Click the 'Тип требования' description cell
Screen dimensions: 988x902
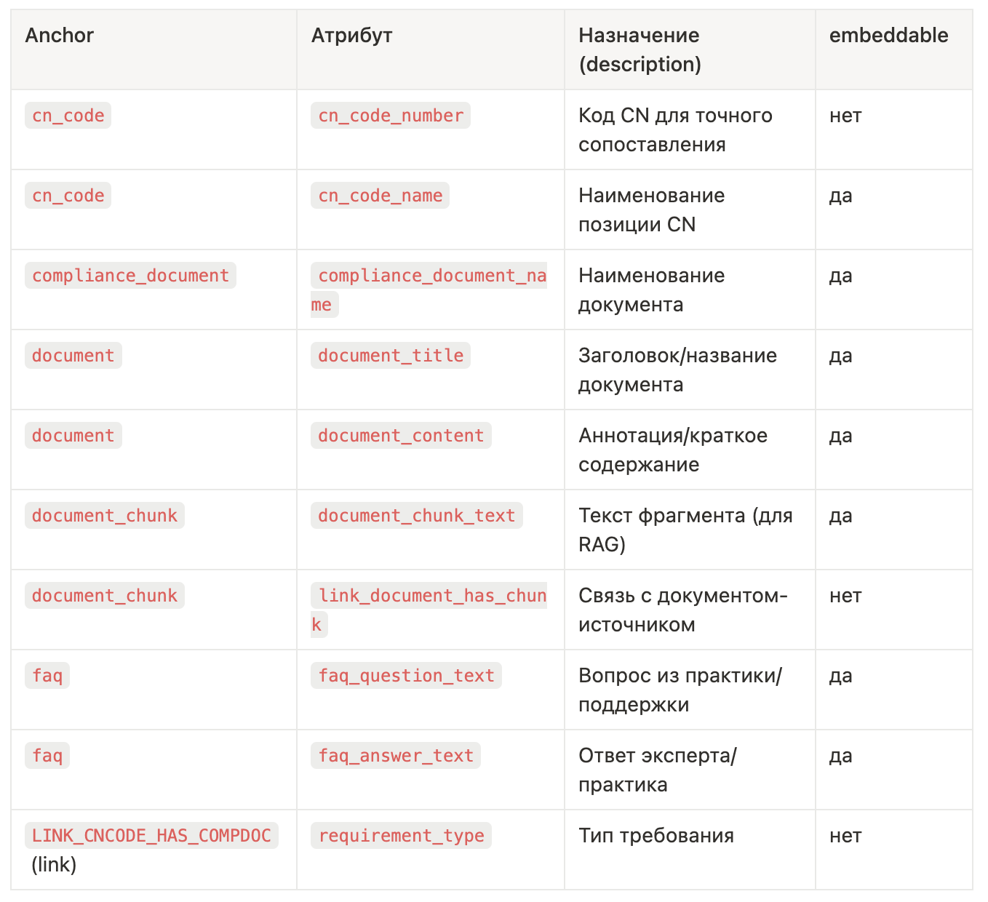click(x=656, y=836)
